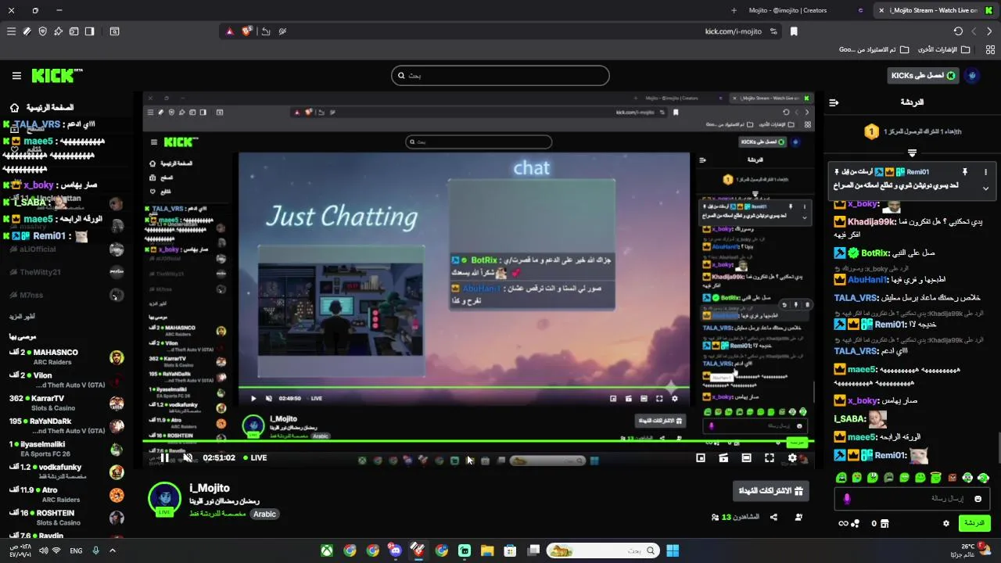
Task: Click the Windows Start button
Action: [x=673, y=550]
